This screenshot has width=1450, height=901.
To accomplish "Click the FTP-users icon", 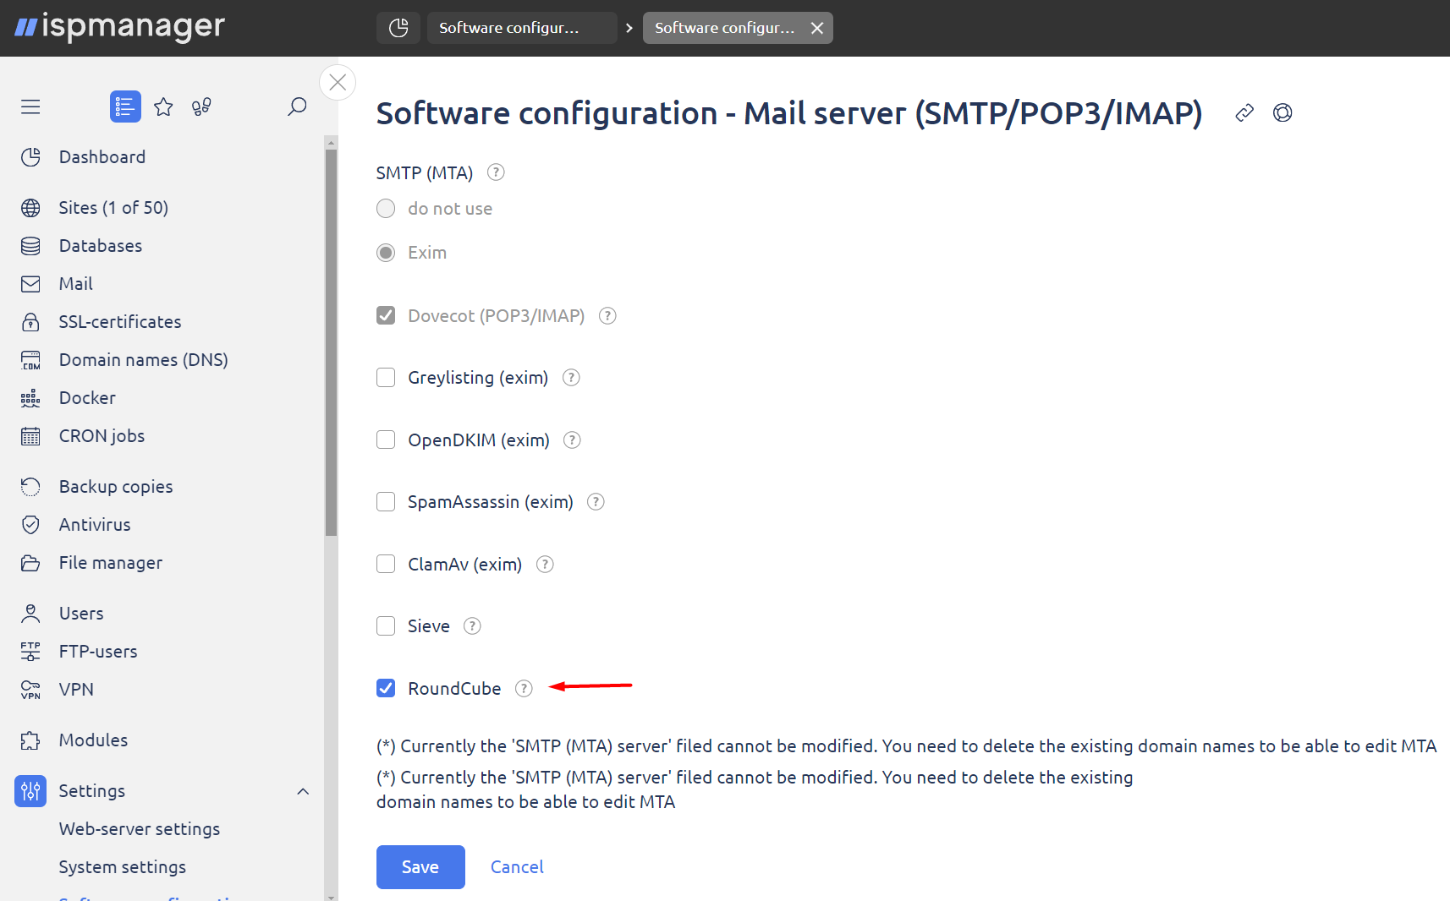I will point(30,652).
